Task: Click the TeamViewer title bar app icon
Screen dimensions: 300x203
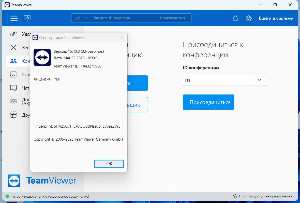Action: [x=7, y=5]
